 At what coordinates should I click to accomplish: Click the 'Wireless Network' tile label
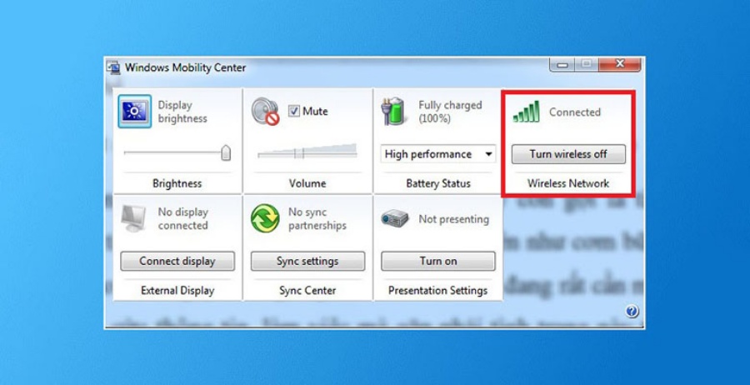(568, 183)
